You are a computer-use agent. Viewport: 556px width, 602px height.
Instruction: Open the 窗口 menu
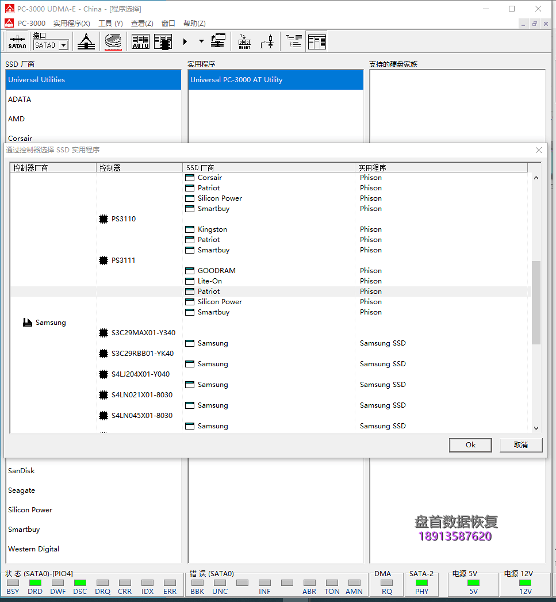pos(168,24)
